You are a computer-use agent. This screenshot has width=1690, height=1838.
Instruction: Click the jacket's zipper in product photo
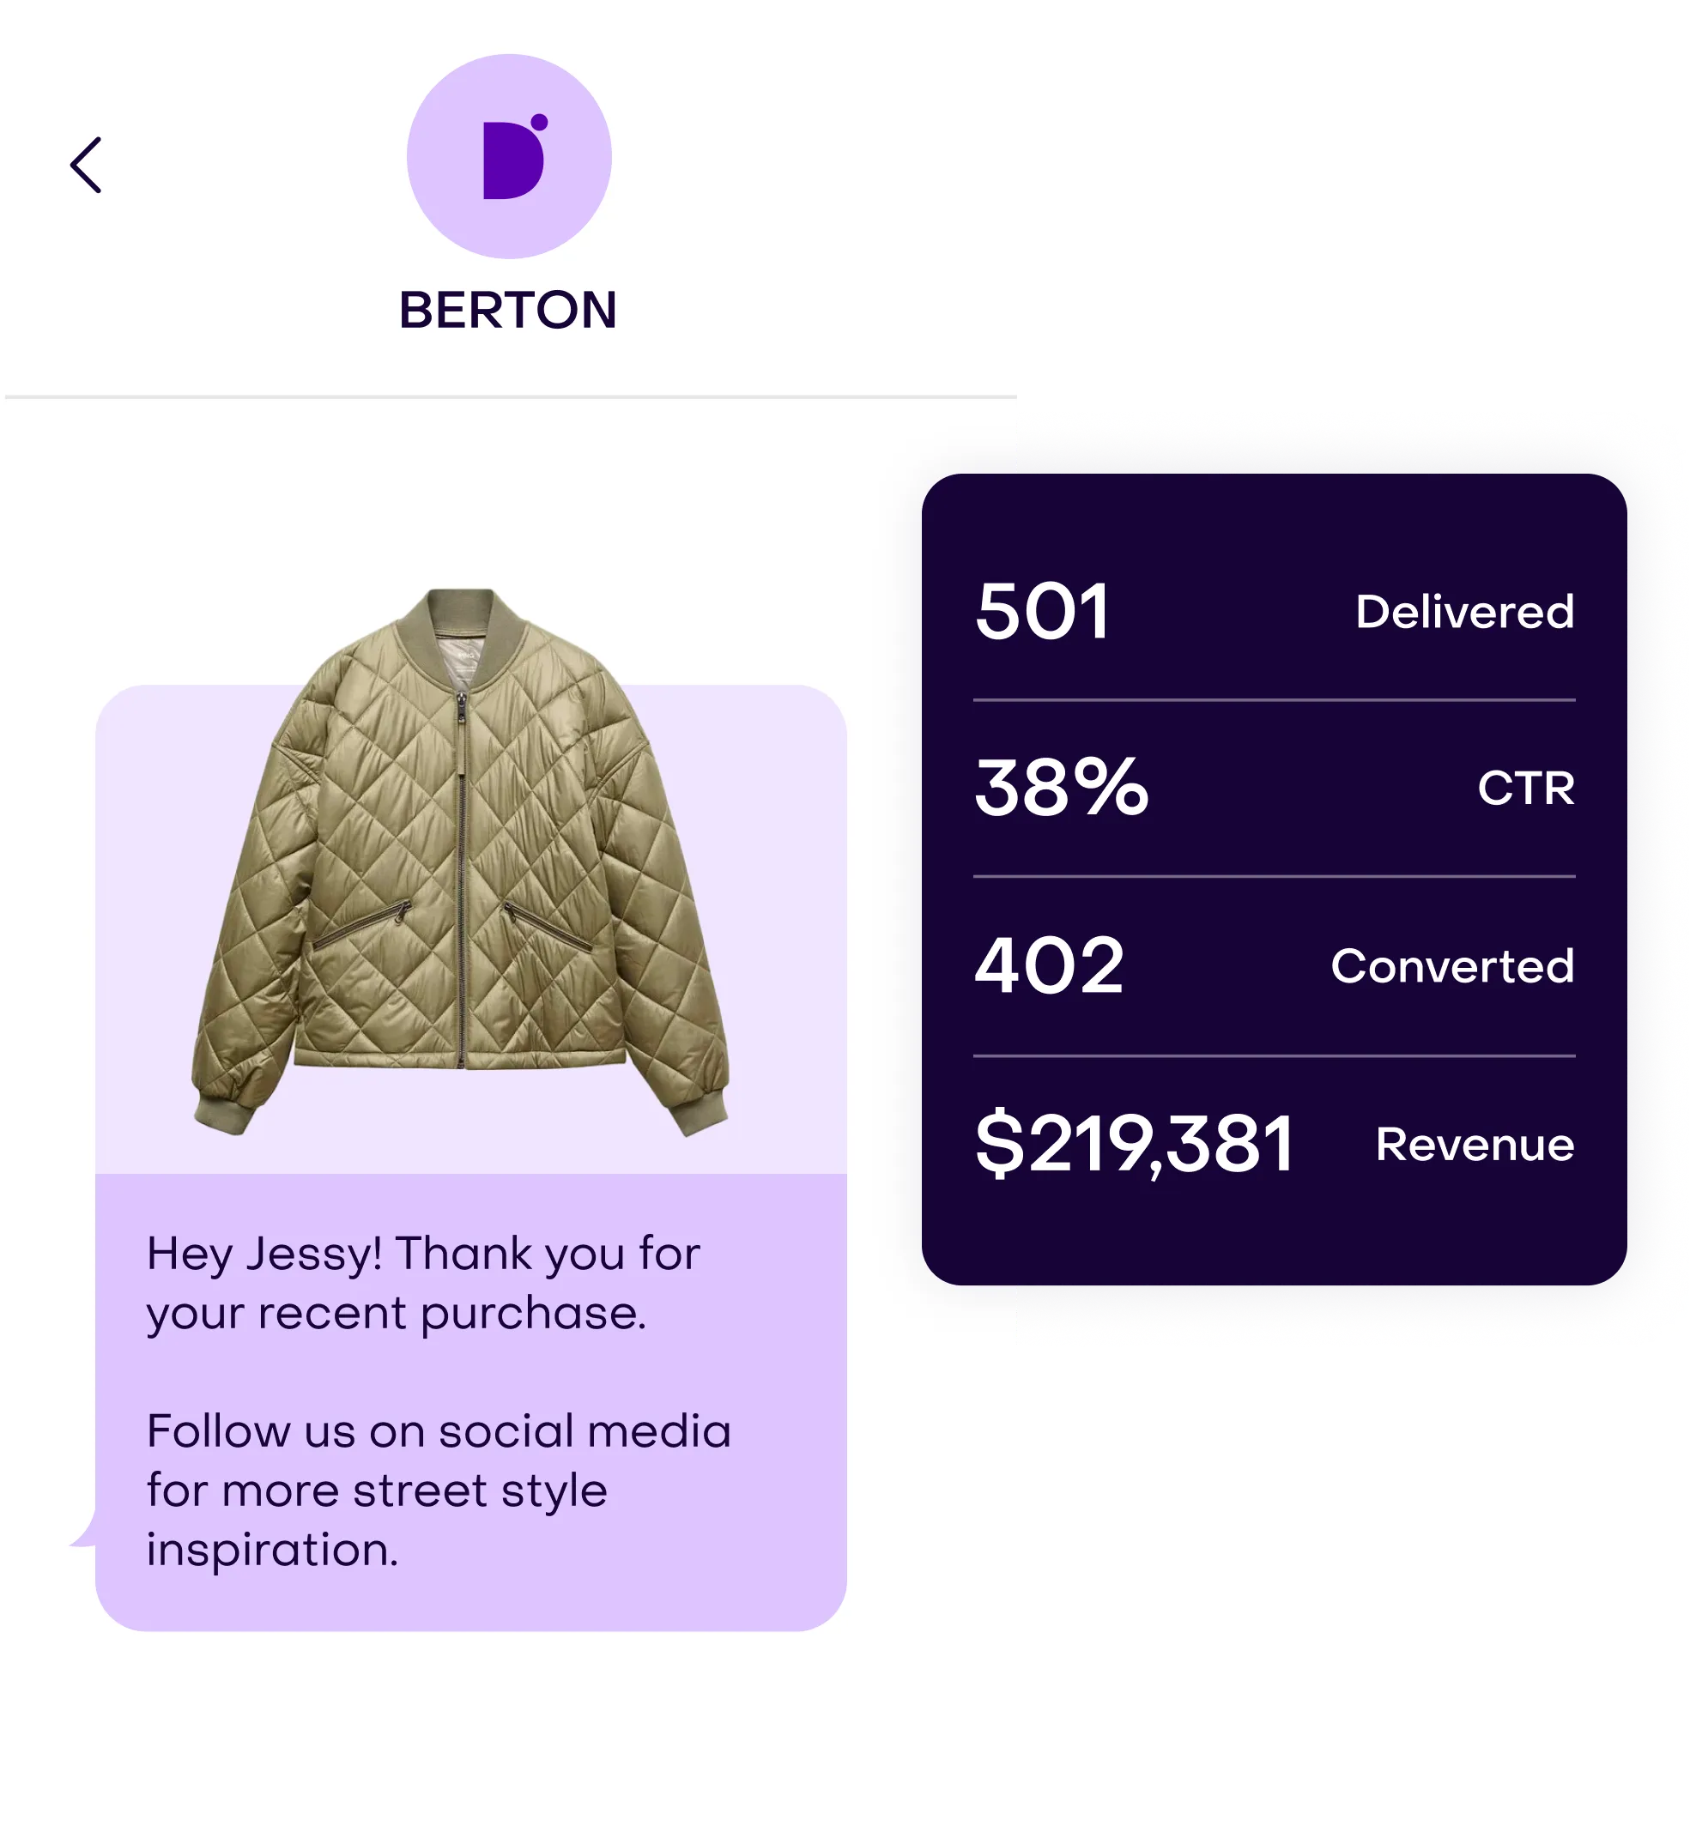coord(462,878)
